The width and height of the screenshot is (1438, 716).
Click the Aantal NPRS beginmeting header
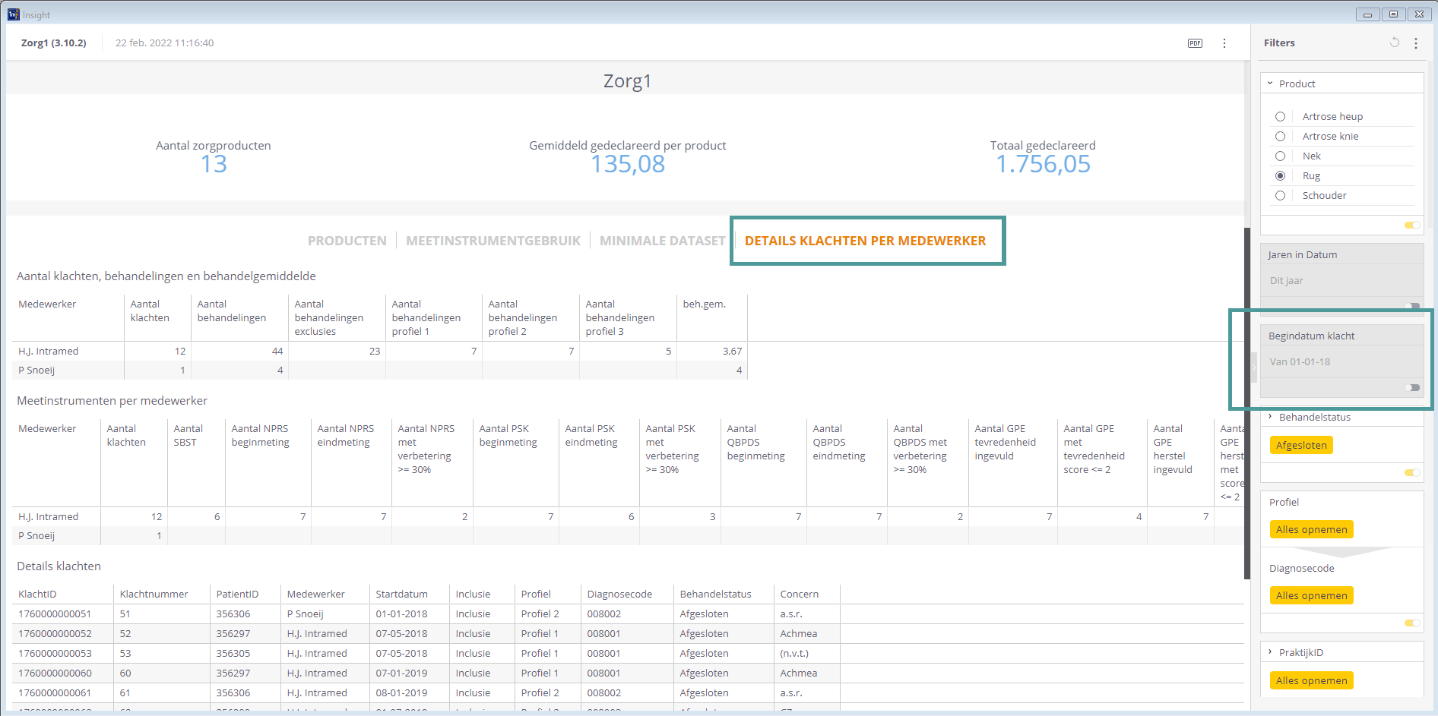click(x=260, y=436)
